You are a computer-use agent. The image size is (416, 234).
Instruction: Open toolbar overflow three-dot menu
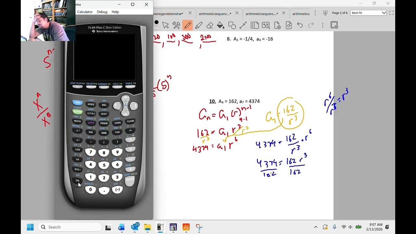tap(322, 25)
